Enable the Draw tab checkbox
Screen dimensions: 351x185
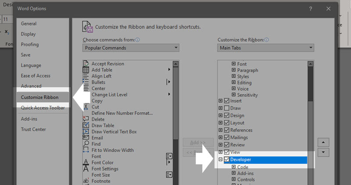(227, 108)
